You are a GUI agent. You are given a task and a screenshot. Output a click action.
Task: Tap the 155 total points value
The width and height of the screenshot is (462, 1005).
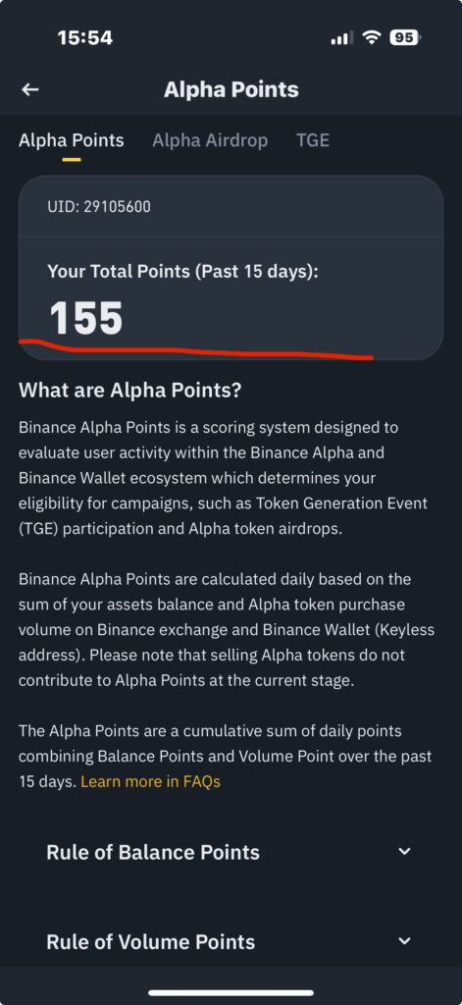(x=86, y=319)
